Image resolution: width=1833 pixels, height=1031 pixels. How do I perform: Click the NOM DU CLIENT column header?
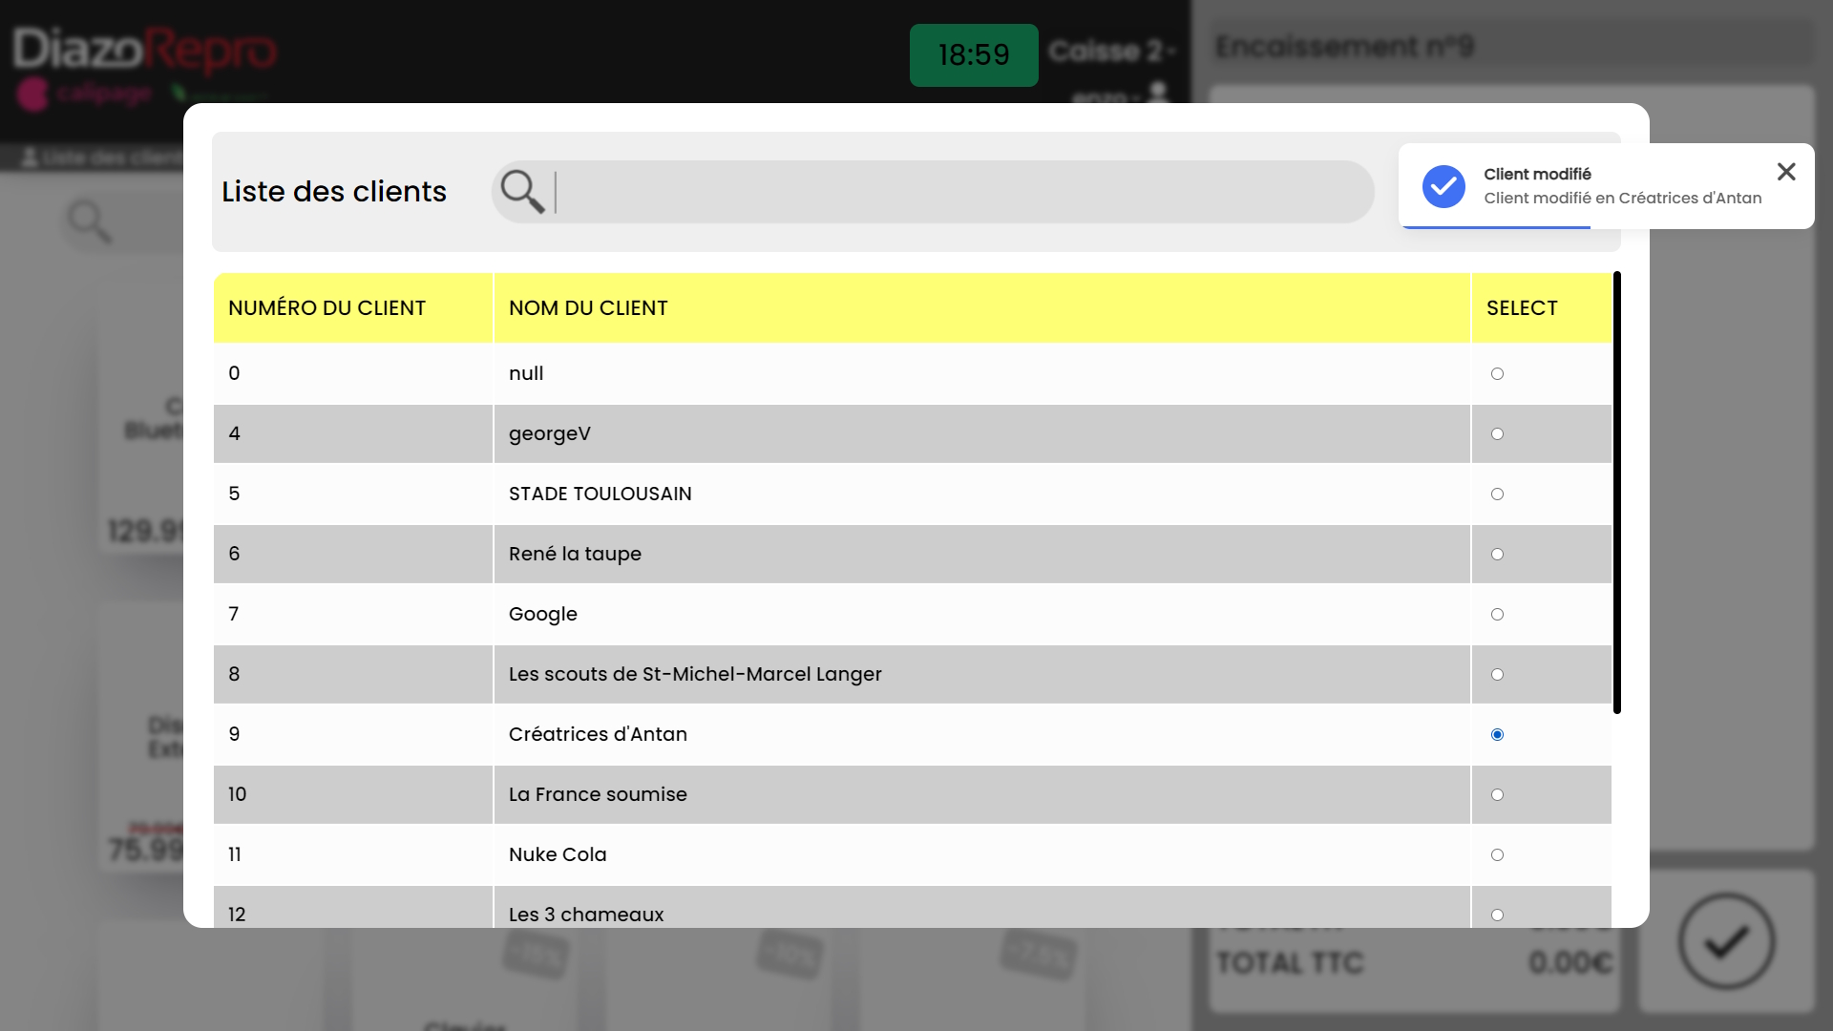click(588, 308)
